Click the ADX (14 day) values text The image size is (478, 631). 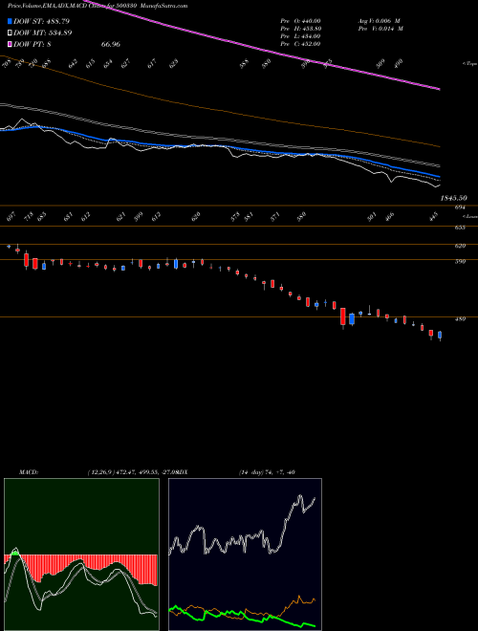(x=267, y=472)
